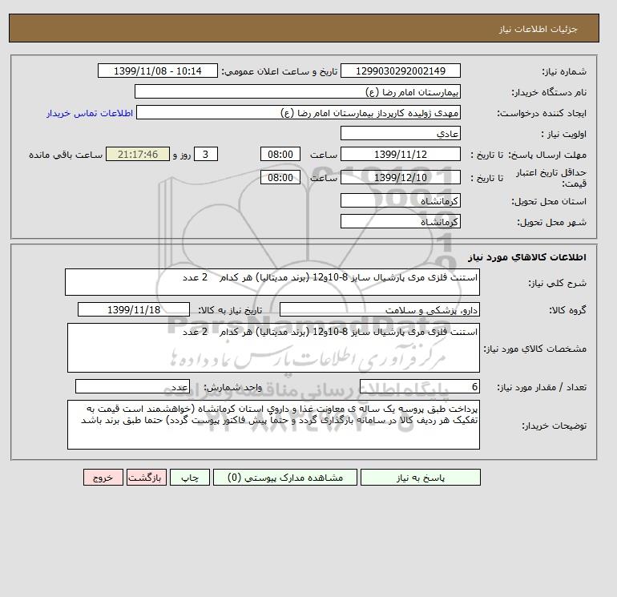Click the buyer name field بیمارستان امام رضا (ع)
This screenshot has height=597, width=617.
point(297,91)
